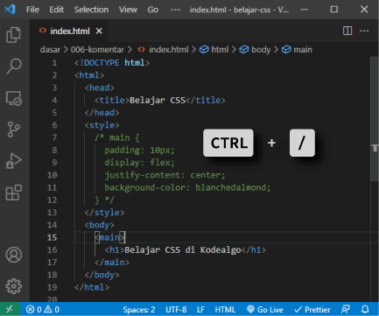This screenshot has height=316, width=379.
Task: Click the editor vertical scrollbar
Action: [x=375, y=120]
